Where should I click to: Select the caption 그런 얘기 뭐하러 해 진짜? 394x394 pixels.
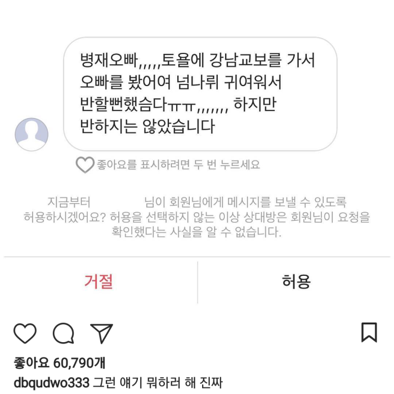pyautogui.click(x=158, y=383)
